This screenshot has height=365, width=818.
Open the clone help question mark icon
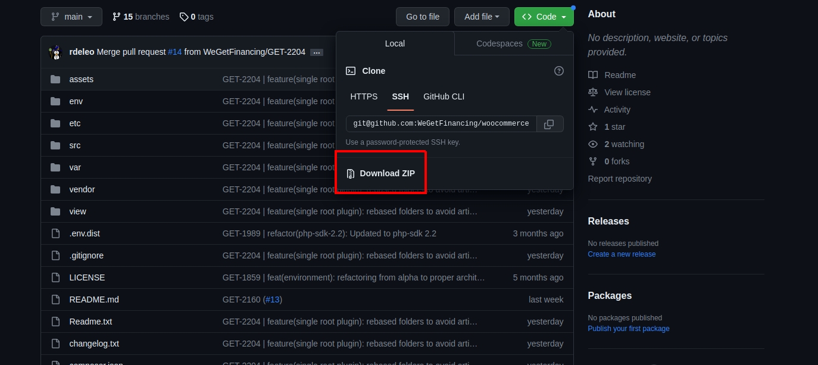click(558, 71)
